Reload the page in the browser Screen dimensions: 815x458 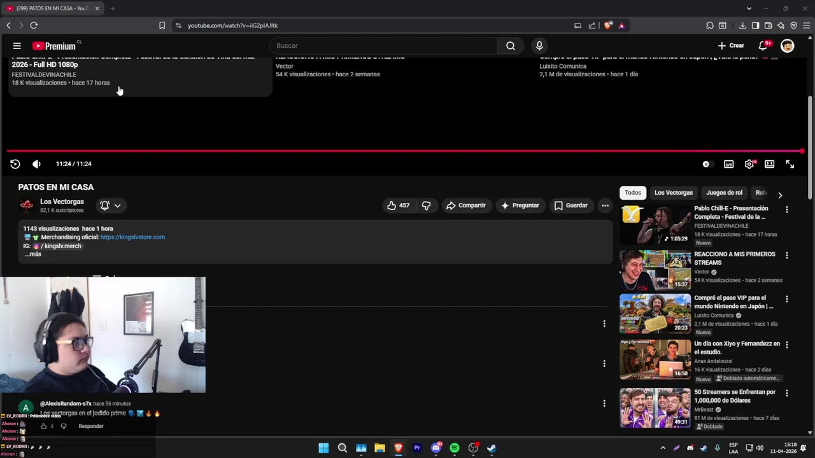[x=34, y=25]
